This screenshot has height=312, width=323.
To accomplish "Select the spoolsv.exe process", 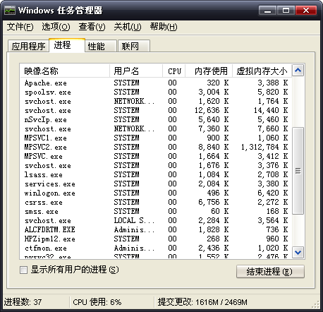I will click(156, 92).
